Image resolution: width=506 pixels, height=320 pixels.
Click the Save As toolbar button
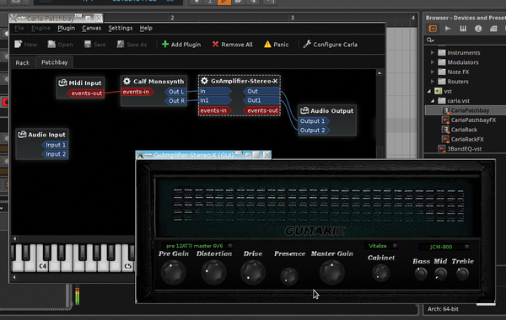pos(132,45)
